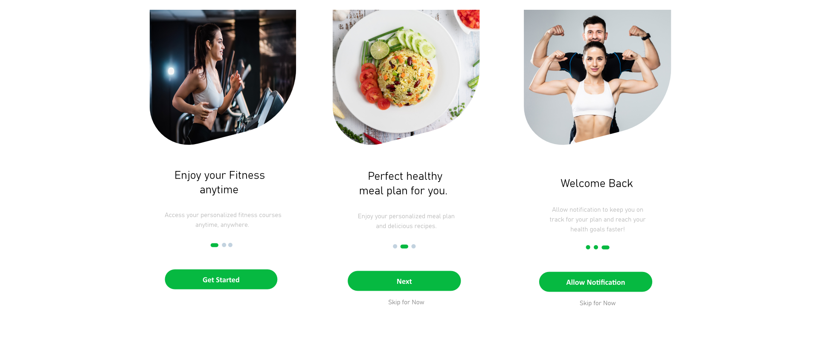Image resolution: width=819 pixels, height=341 pixels.
Task: Select active first page dot on fitness screen
Action: [215, 245]
